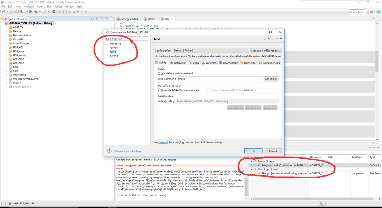Minimize the Project Explorer panel
Image resolution: width=382 pixels, height=208 pixels.
point(106,18)
